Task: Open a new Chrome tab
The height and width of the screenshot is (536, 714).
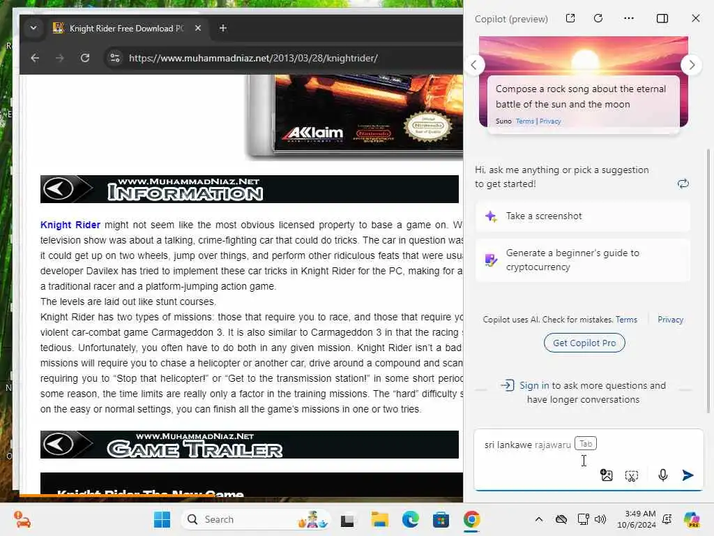Action: [222, 28]
